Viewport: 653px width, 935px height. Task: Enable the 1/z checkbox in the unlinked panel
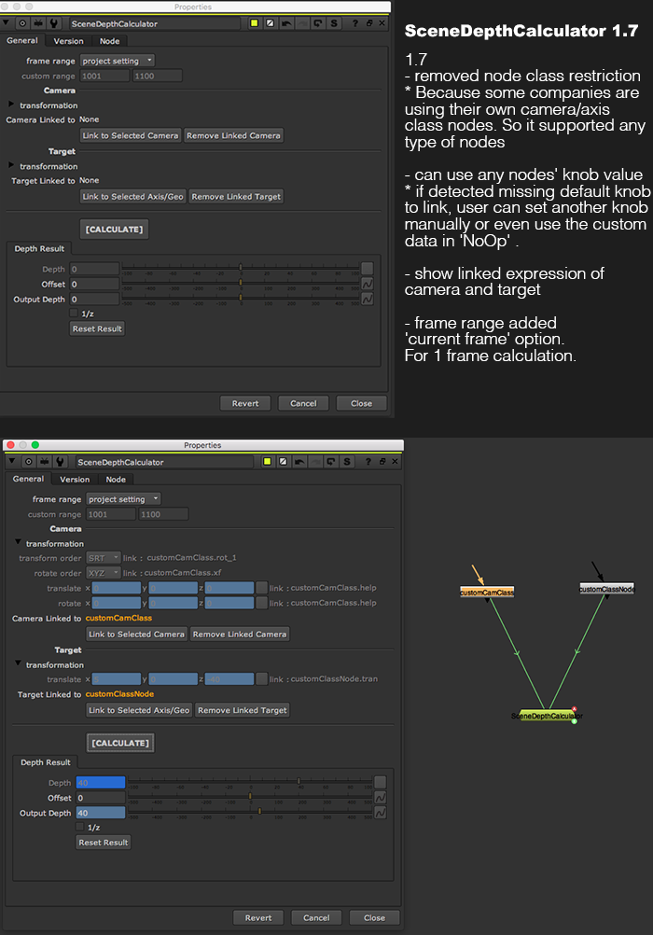click(x=74, y=313)
